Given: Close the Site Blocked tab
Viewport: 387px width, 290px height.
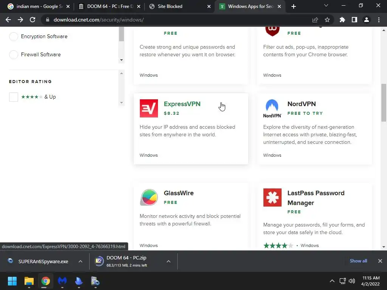Looking at the screenshot, I should pos(209,6).
